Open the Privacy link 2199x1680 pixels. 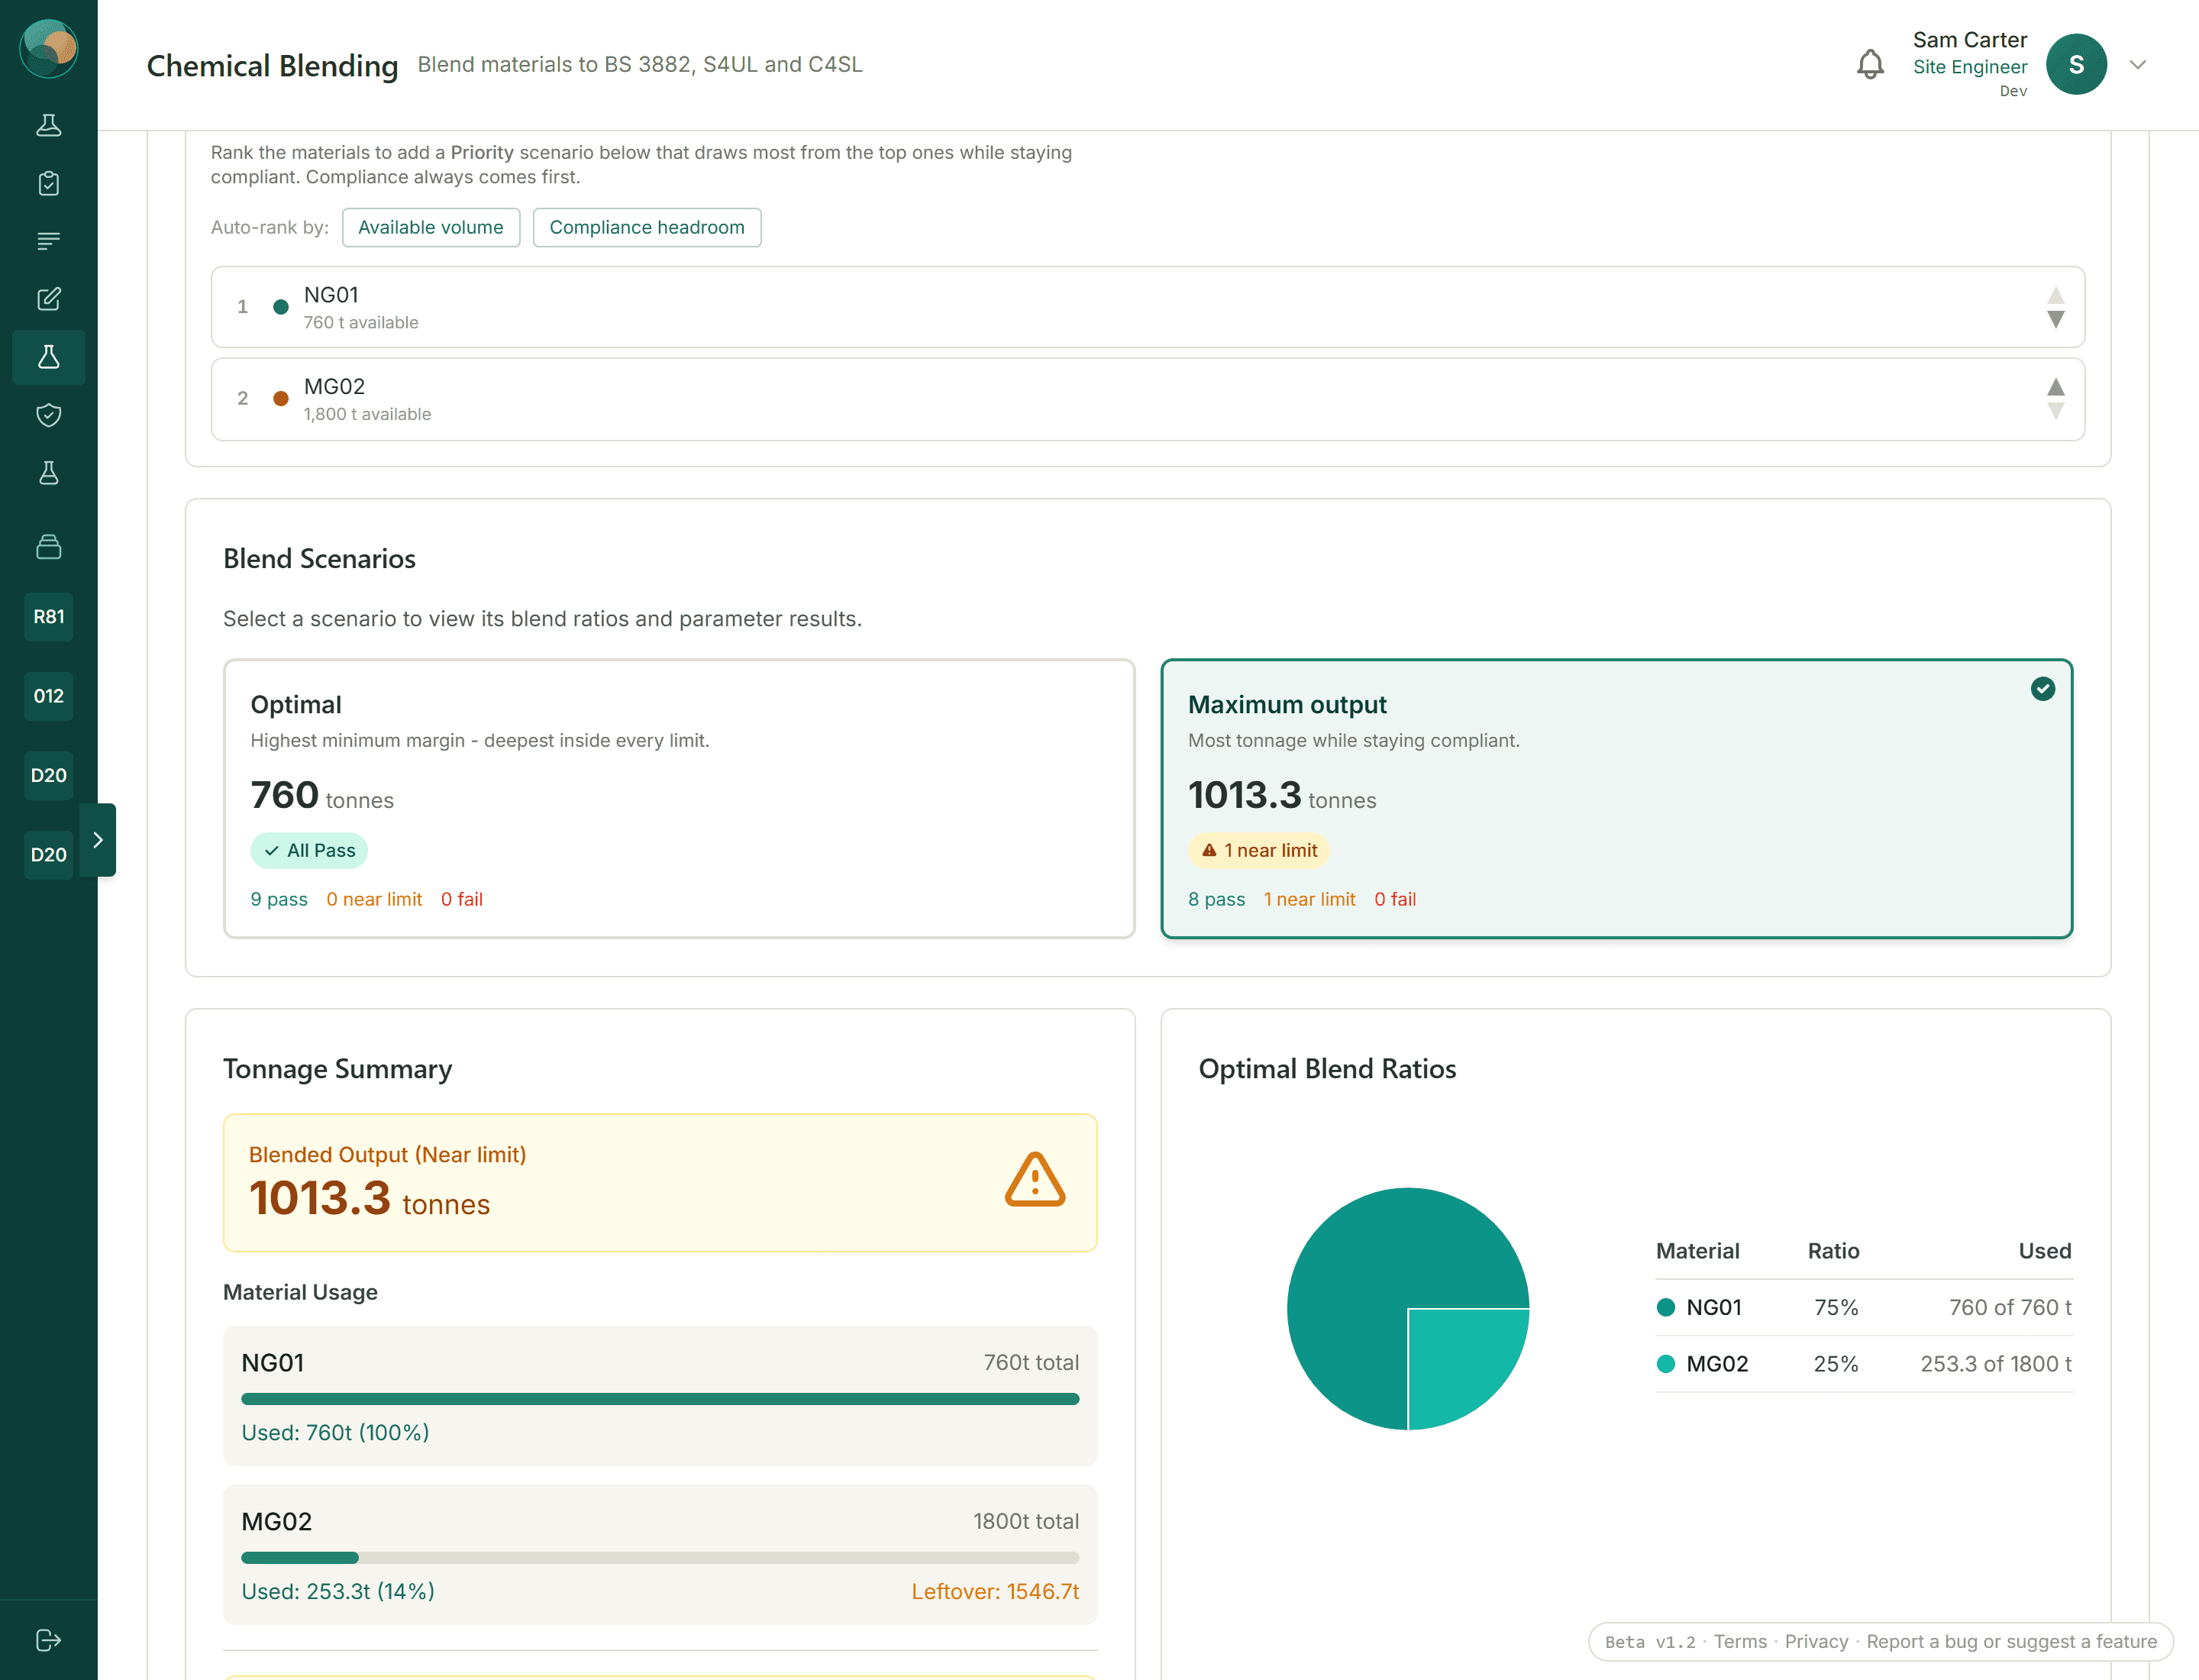[1816, 1642]
